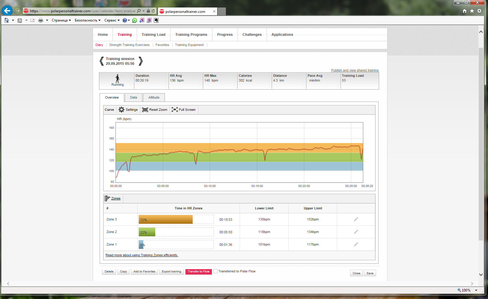
Task: Click the print icon in command bar
Action: click(41, 20)
